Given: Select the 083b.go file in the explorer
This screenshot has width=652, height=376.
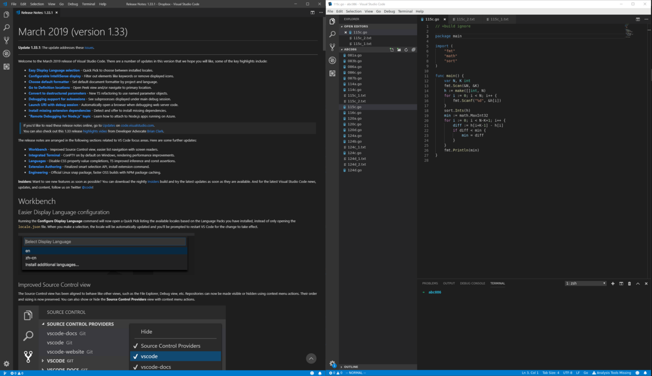Looking at the screenshot, I should pyautogui.click(x=356, y=61).
